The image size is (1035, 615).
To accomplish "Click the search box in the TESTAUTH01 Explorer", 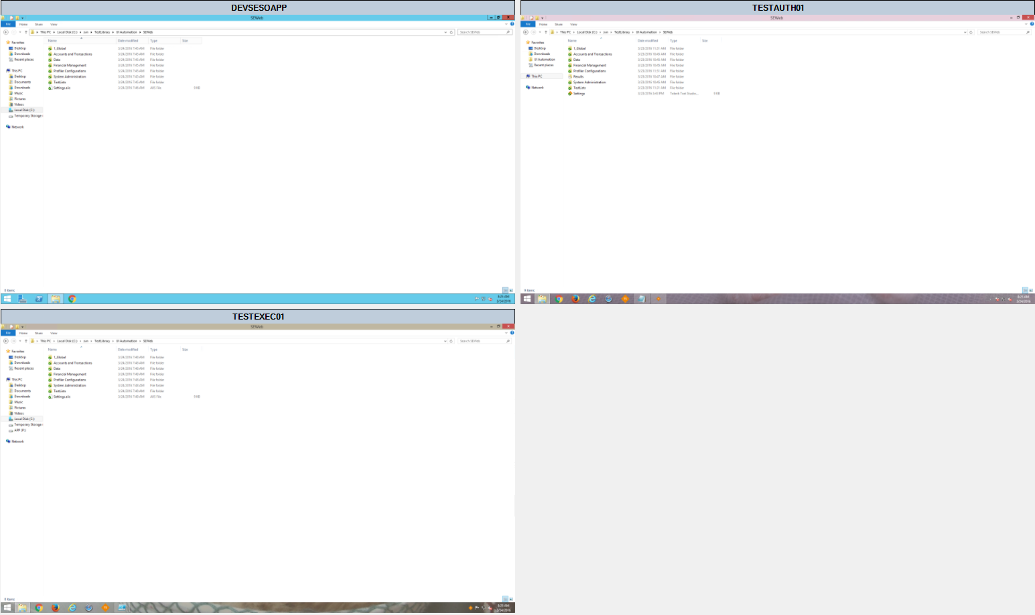I will click(1001, 32).
